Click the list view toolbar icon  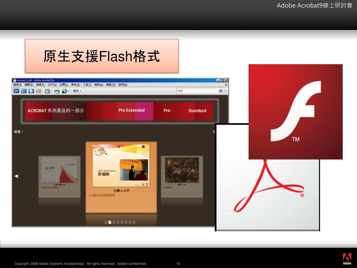[x=24, y=91]
